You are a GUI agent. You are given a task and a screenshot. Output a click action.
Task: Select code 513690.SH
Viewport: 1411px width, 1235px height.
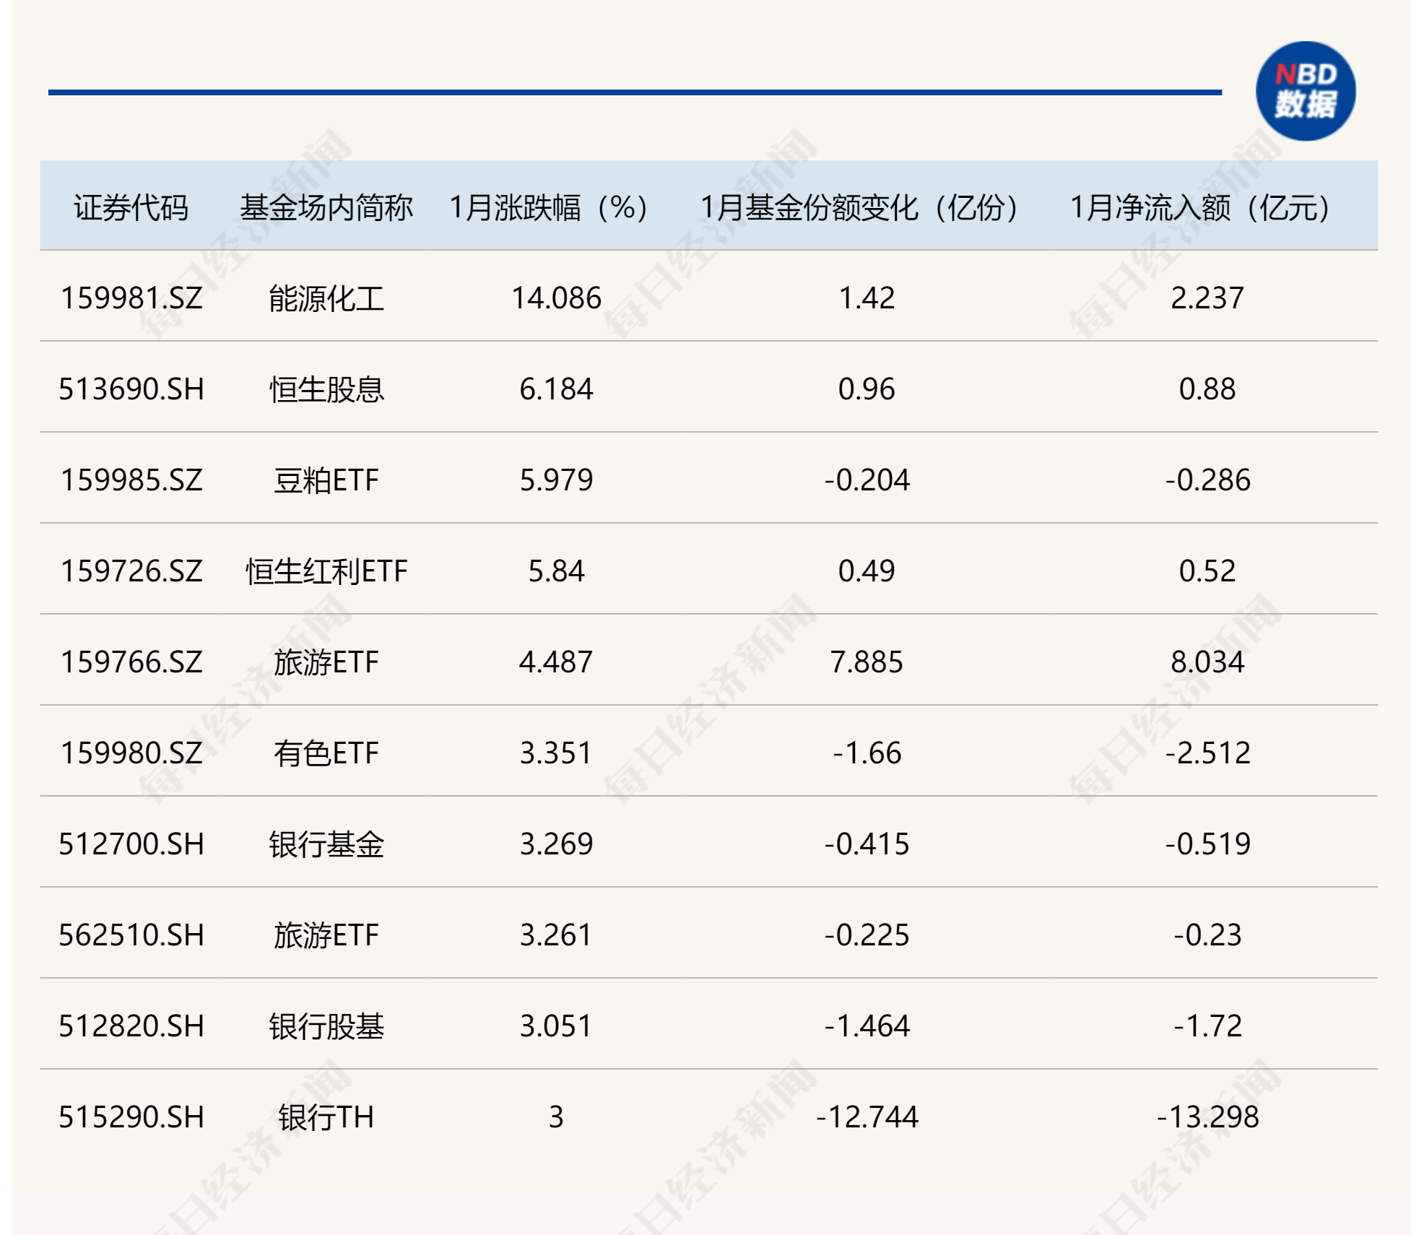(131, 389)
